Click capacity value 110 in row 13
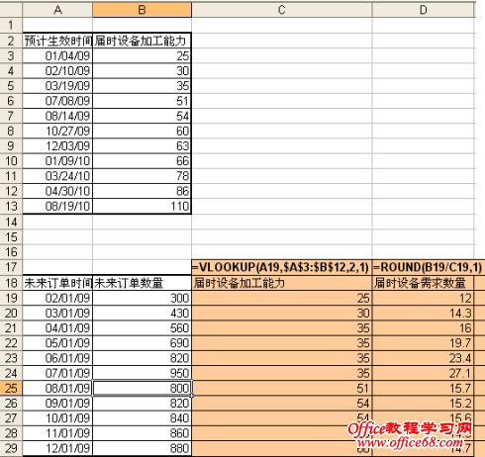 click(142, 207)
